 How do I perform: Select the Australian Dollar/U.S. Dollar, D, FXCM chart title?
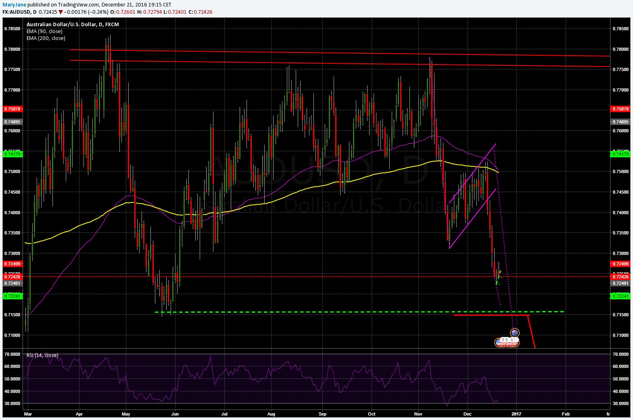point(73,24)
